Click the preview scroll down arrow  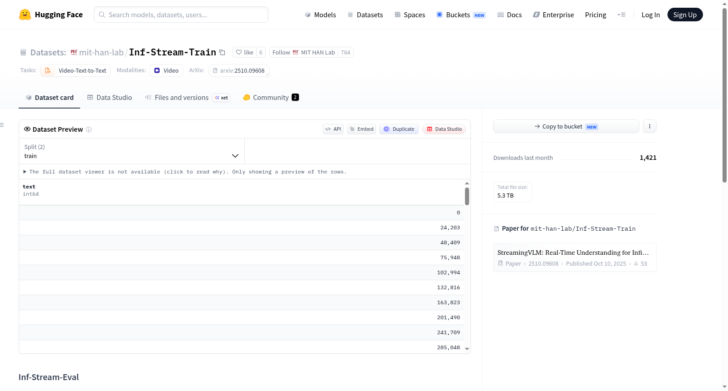pyautogui.click(x=467, y=349)
